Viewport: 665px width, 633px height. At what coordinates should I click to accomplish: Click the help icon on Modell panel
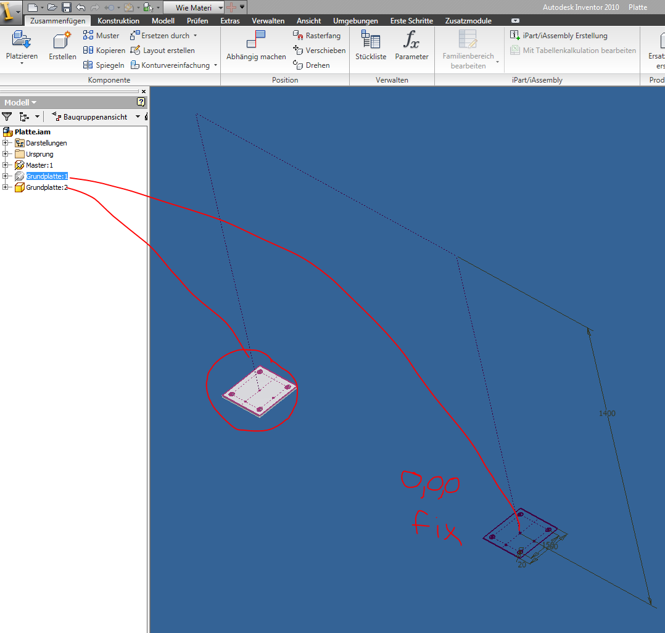point(141,102)
